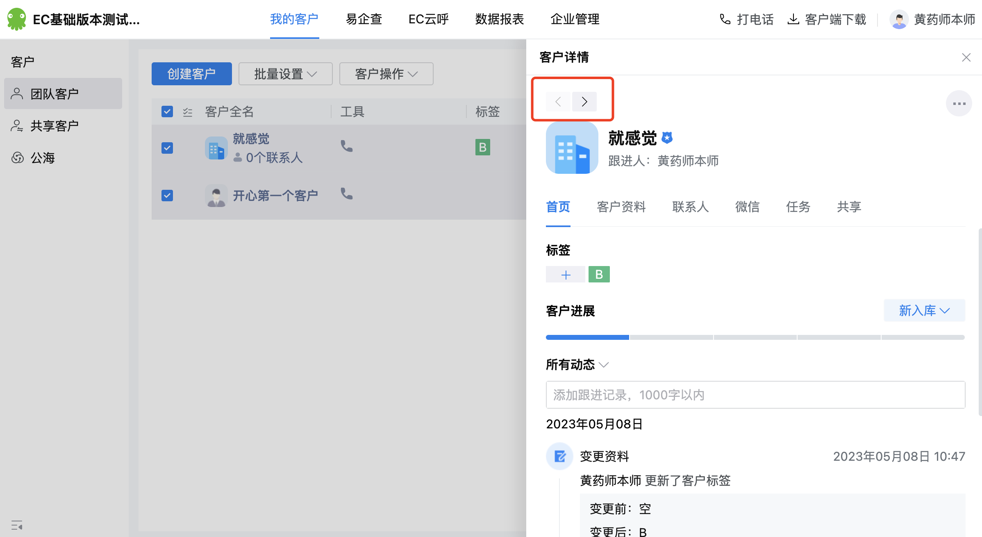Go to previous customer arrow
The image size is (982, 537).
point(558,102)
